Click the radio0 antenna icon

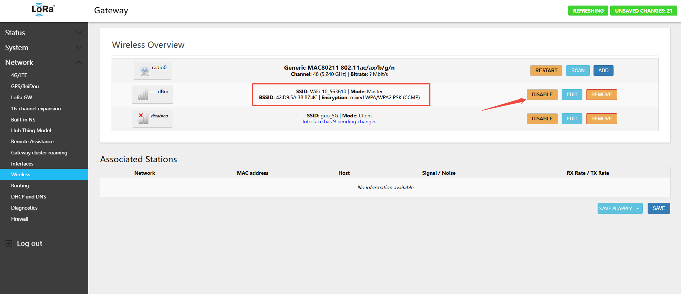145,71
